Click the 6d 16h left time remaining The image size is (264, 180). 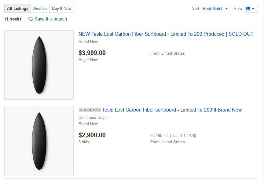[x=173, y=135]
